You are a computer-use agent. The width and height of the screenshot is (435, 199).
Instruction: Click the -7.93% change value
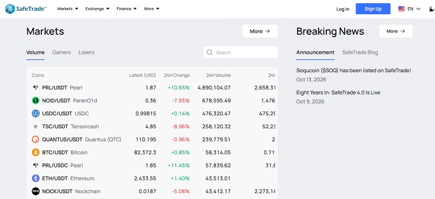181,101
